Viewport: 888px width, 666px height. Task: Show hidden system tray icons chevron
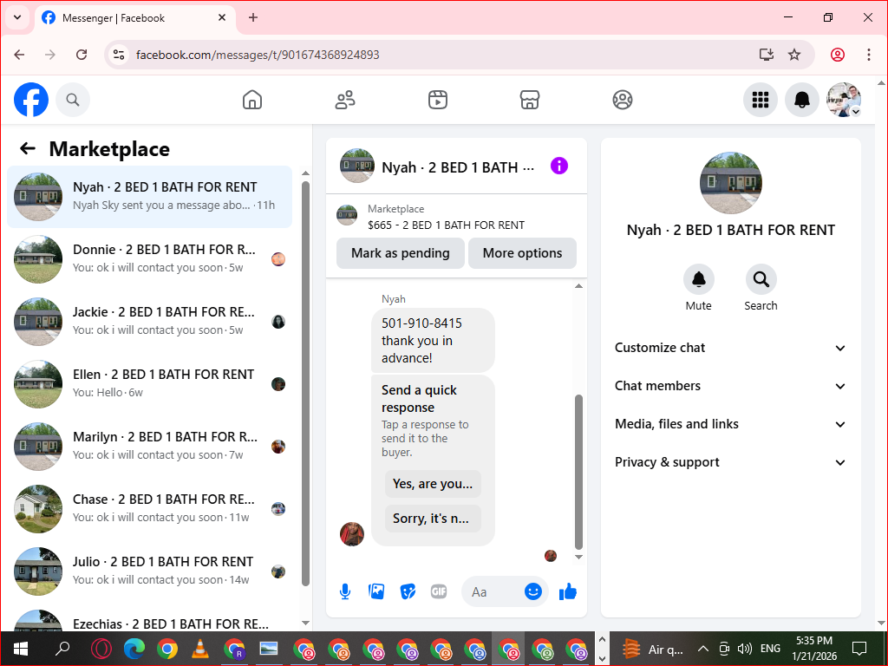[x=702, y=649]
